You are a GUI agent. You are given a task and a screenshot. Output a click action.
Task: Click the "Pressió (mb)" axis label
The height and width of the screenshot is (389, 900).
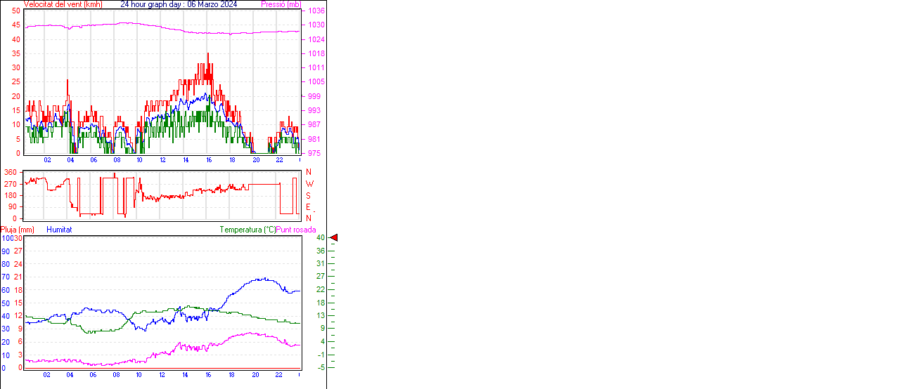[281, 4]
